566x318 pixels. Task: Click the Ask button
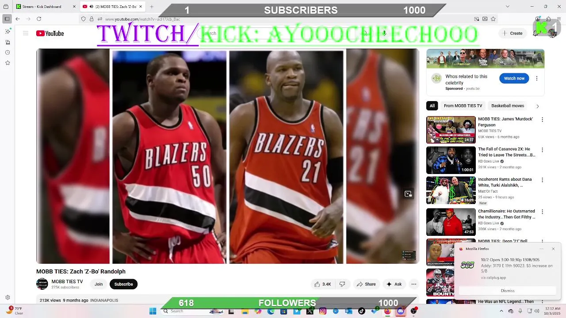point(394,284)
